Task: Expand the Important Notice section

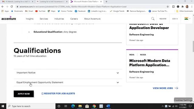Action: tap(68, 73)
